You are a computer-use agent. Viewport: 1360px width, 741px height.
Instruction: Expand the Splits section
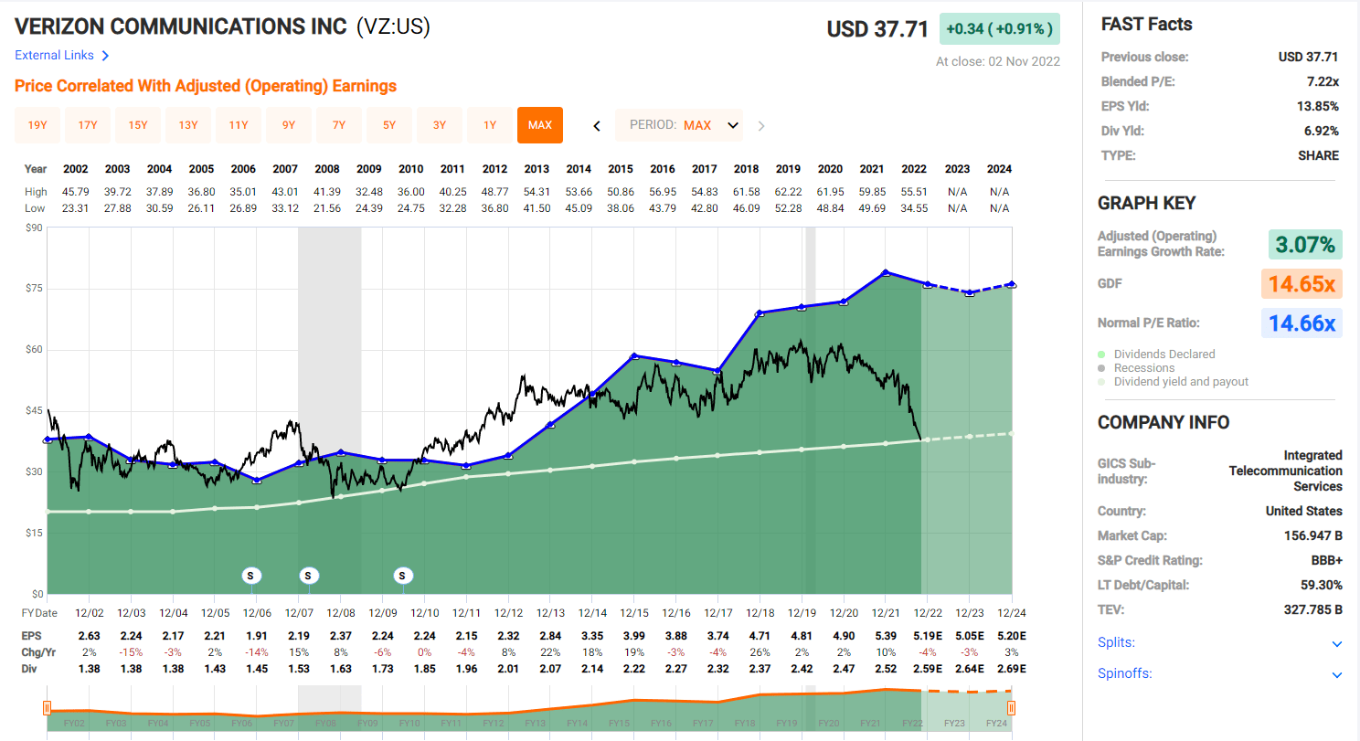tap(1337, 643)
